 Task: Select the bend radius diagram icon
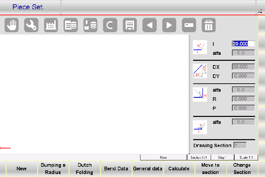(x=200, y=95)
